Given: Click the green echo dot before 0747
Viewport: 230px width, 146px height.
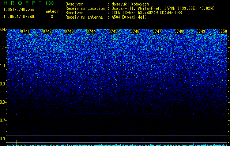Looking at the screenshot, I should tap(146, 114).
